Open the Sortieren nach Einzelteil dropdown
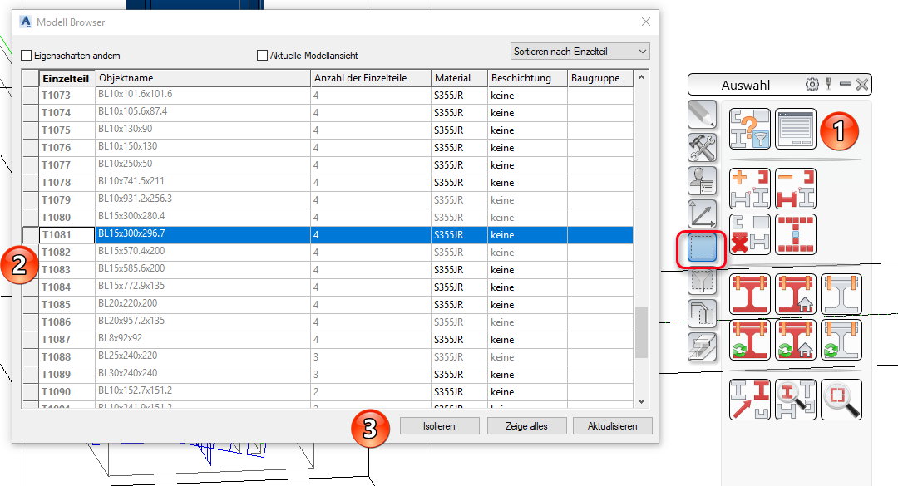 tap(580, 52)
